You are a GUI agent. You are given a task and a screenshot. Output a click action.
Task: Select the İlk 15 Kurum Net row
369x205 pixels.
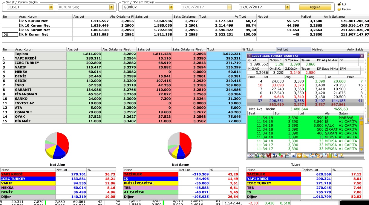coord(185,30)
